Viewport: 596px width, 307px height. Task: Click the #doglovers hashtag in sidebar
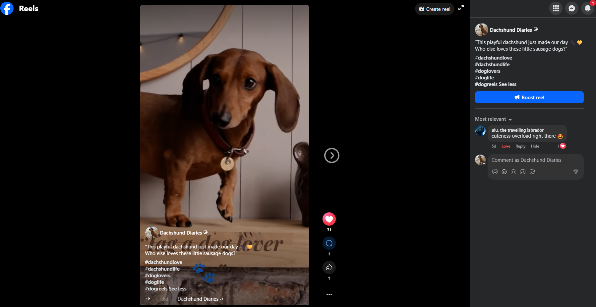click(488, 71)
